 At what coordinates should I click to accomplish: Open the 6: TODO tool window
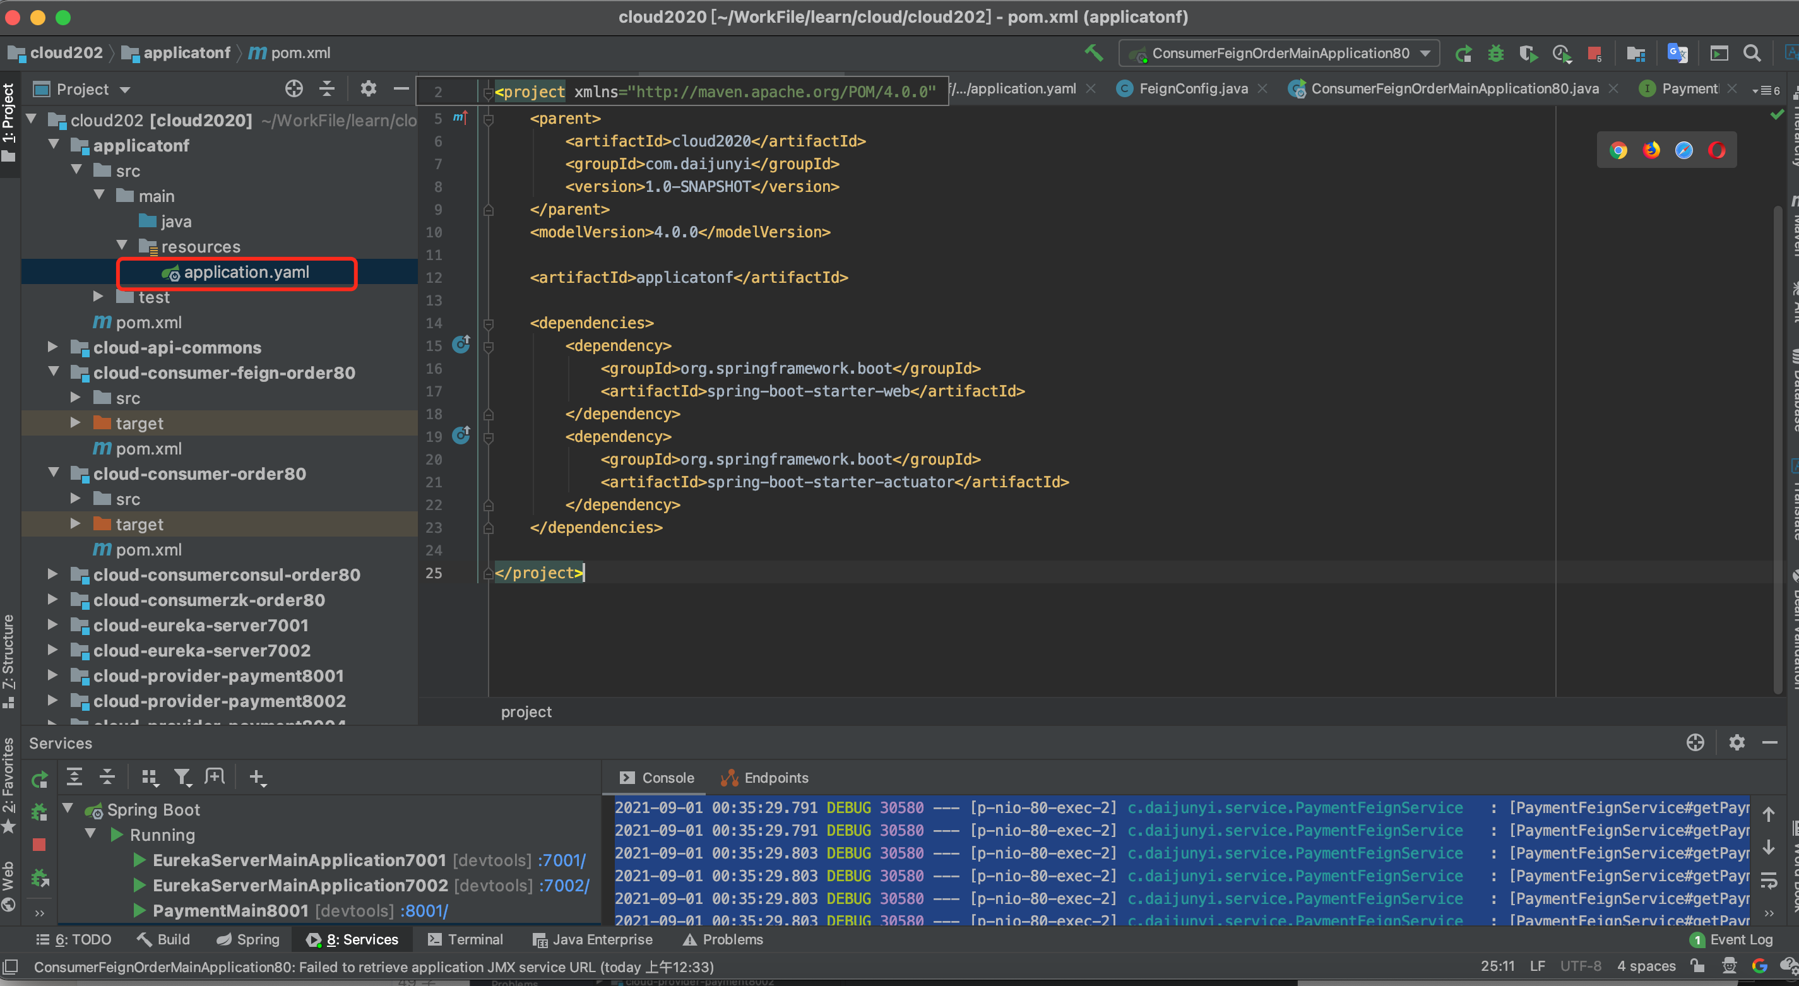[73, 939]
